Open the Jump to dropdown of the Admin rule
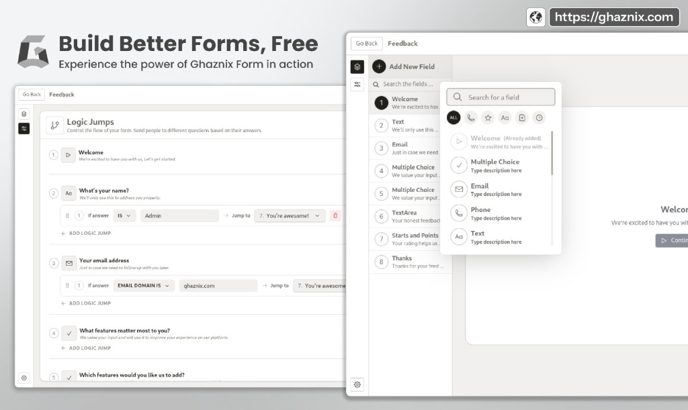The width and height of the screenshot is (688, 410). point(290,215)
